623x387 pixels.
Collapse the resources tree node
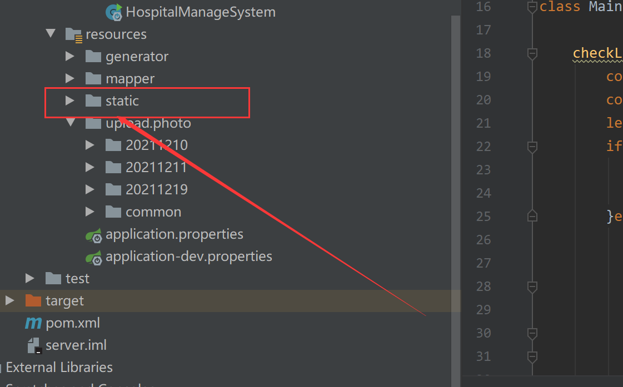pyautogui.click(x=50, y=34)
